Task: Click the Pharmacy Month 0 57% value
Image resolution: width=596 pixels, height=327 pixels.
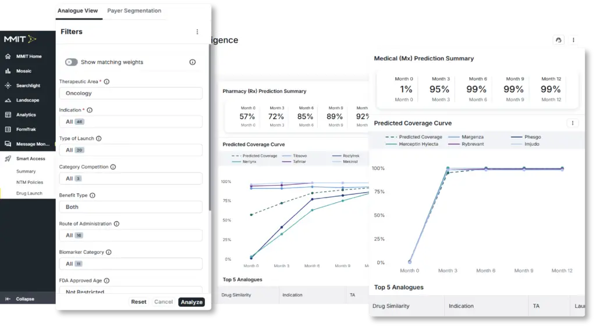Action: [247, 117]
